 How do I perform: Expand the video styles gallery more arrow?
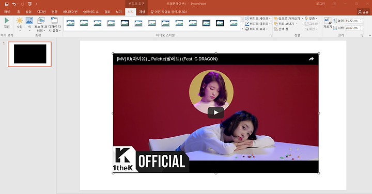(x=242, y=29)
